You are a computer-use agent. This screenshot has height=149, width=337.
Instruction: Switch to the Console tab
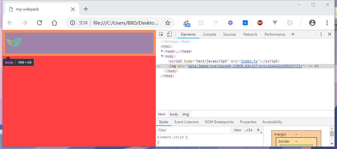[209, 34]
